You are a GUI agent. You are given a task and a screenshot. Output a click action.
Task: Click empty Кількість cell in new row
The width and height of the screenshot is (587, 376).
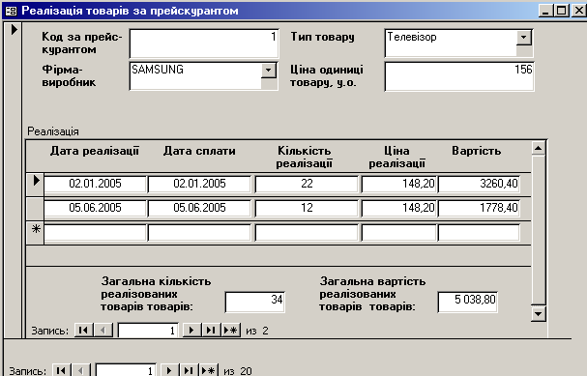coord(307,232)
